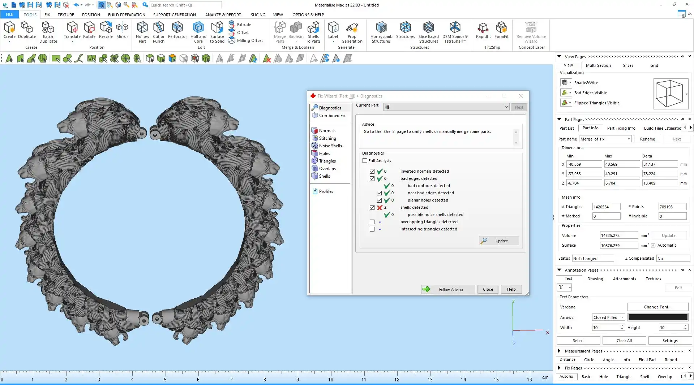Open the SUPPORT GENERATION ribbon tab
Image resolution: width=694 pixels, height=385 pixels.
pos(174,15)
